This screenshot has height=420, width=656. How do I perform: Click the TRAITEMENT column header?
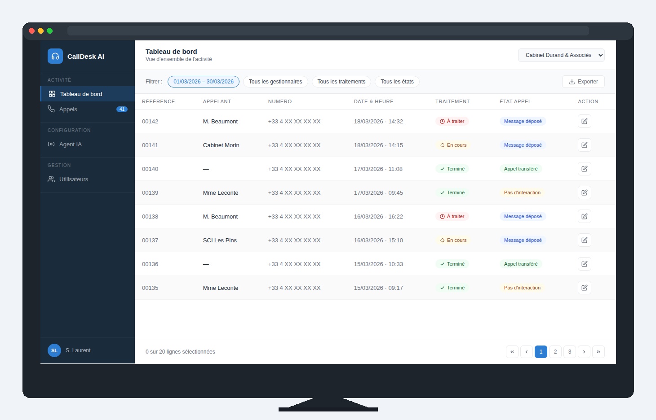tap(452, 101)
